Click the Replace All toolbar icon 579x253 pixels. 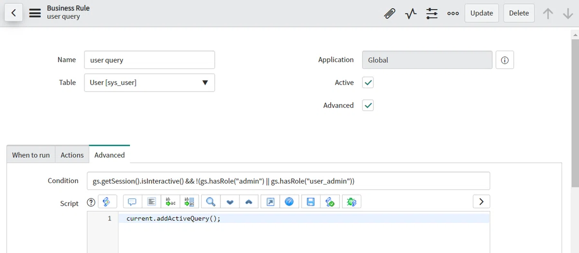tap(189, 202)
